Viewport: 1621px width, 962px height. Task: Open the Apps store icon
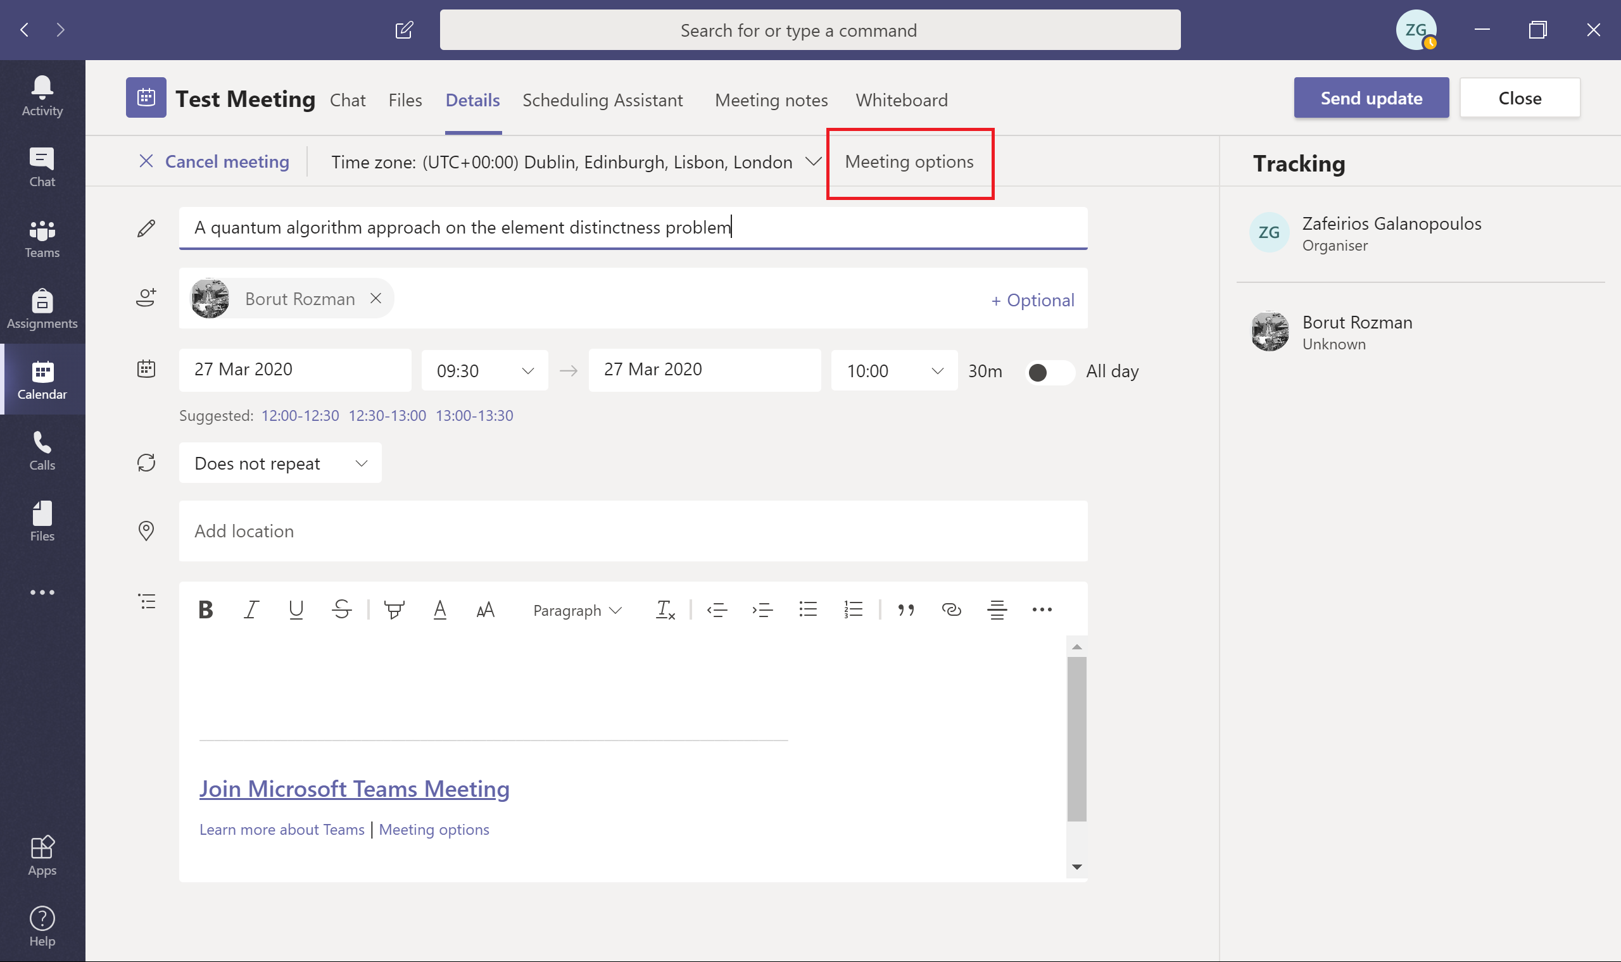(x=42, y=856)
